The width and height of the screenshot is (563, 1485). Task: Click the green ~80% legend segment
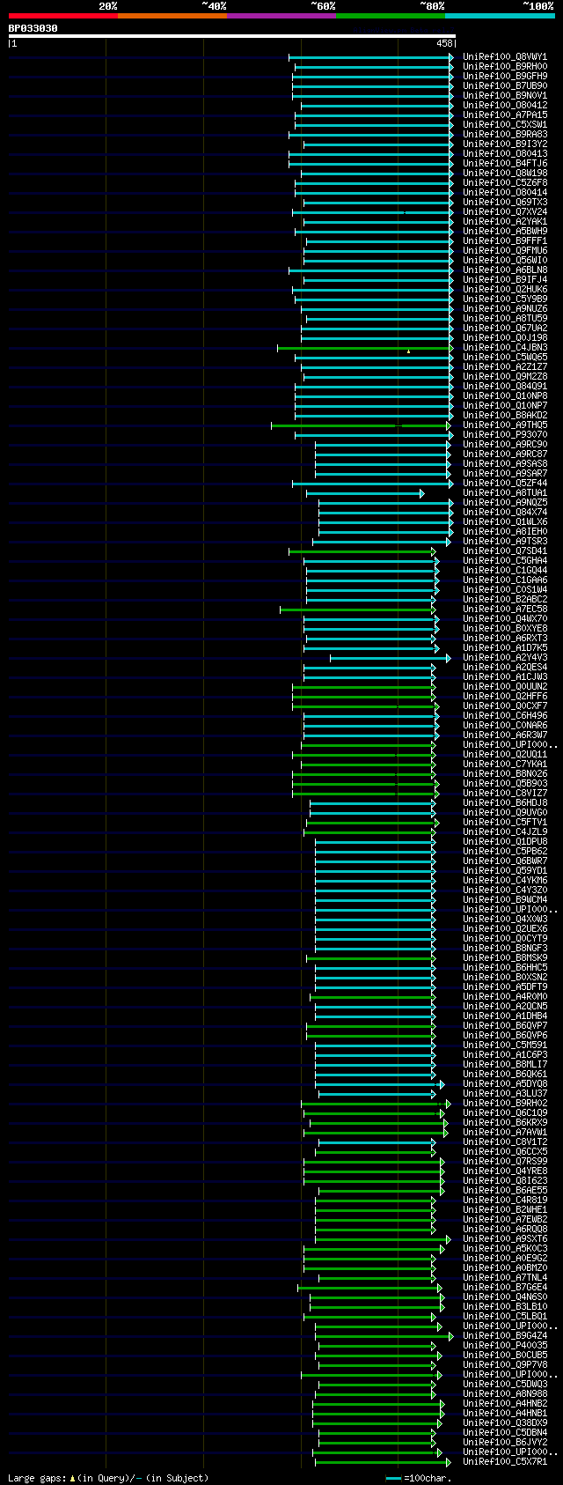coord(390,16)
